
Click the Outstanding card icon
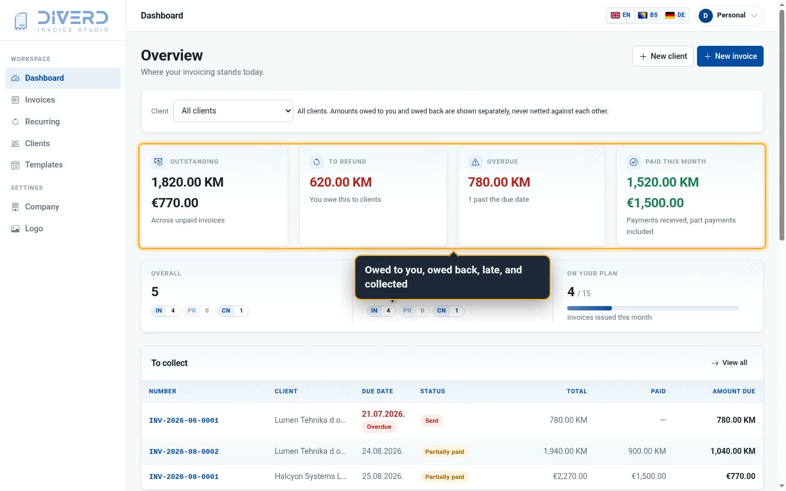click(x=158, y=161)
